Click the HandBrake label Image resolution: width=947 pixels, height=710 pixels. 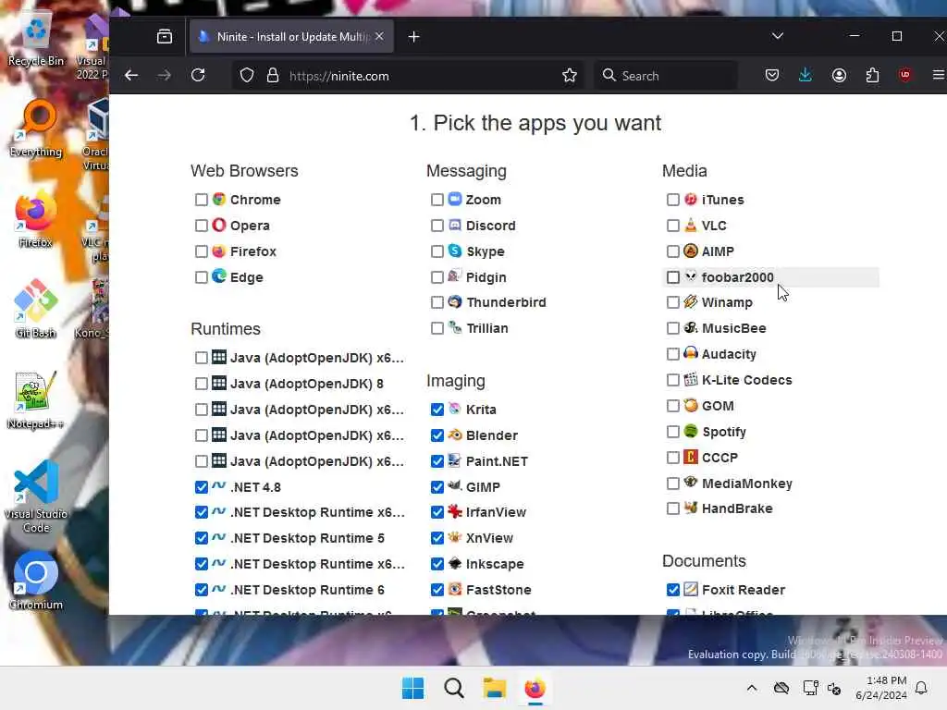tap(737, 508)
